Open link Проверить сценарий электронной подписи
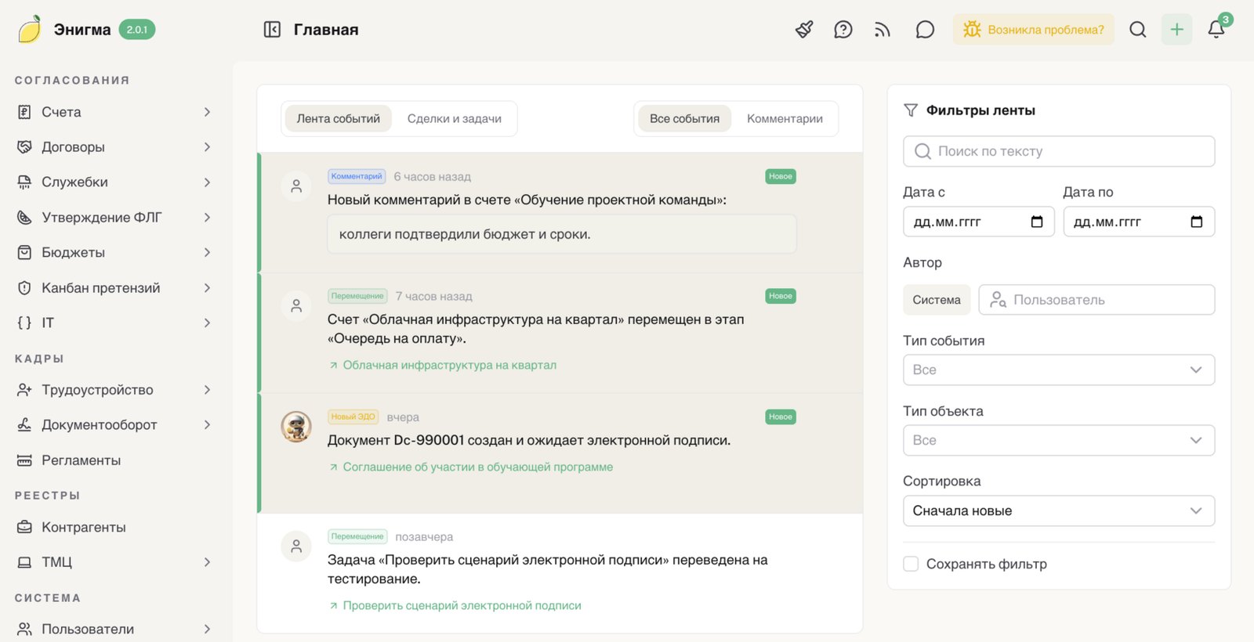This screenshot has height=642, width=1254. point(462,605)
